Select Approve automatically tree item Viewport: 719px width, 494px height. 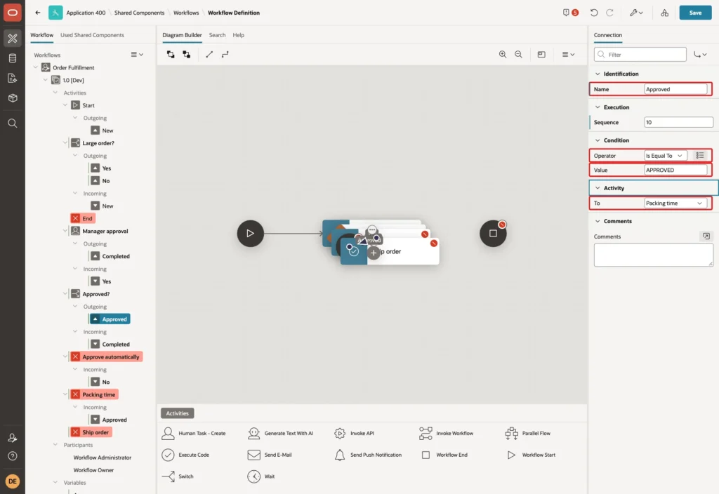(x=106, y=356)
